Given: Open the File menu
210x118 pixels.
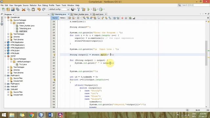Looking at the screenshot, I should point(2,5).
